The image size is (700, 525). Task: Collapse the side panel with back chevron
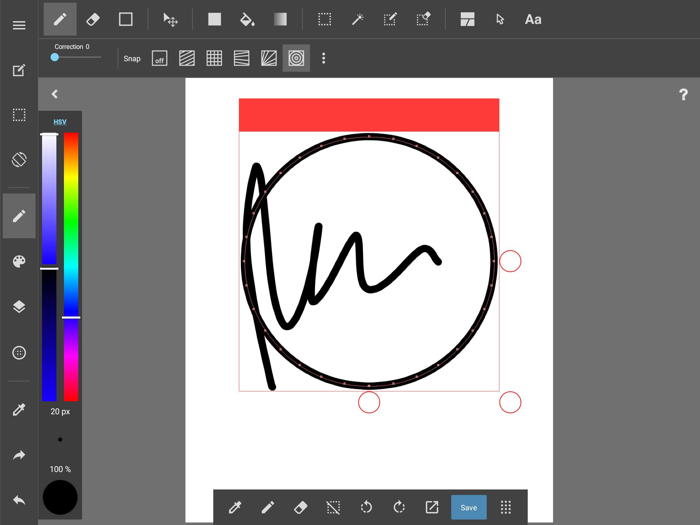point(55,94)
